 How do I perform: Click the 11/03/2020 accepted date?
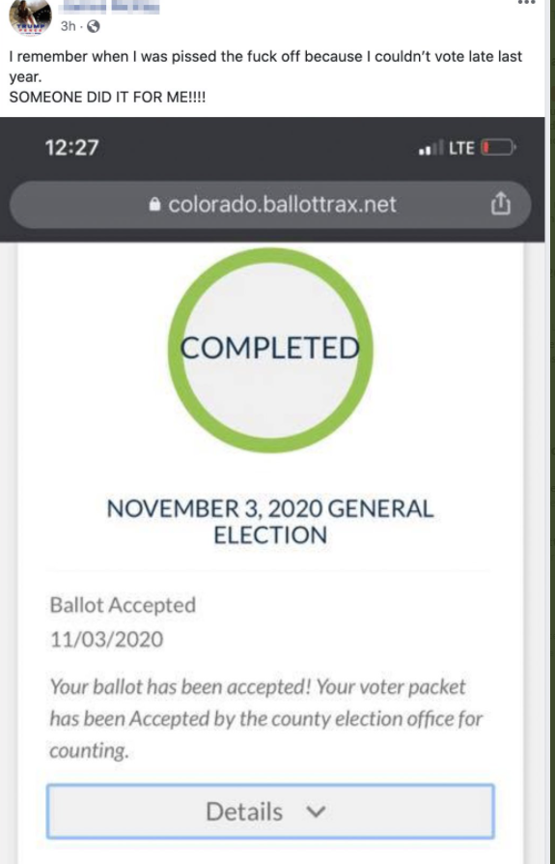tap(107, 640)
